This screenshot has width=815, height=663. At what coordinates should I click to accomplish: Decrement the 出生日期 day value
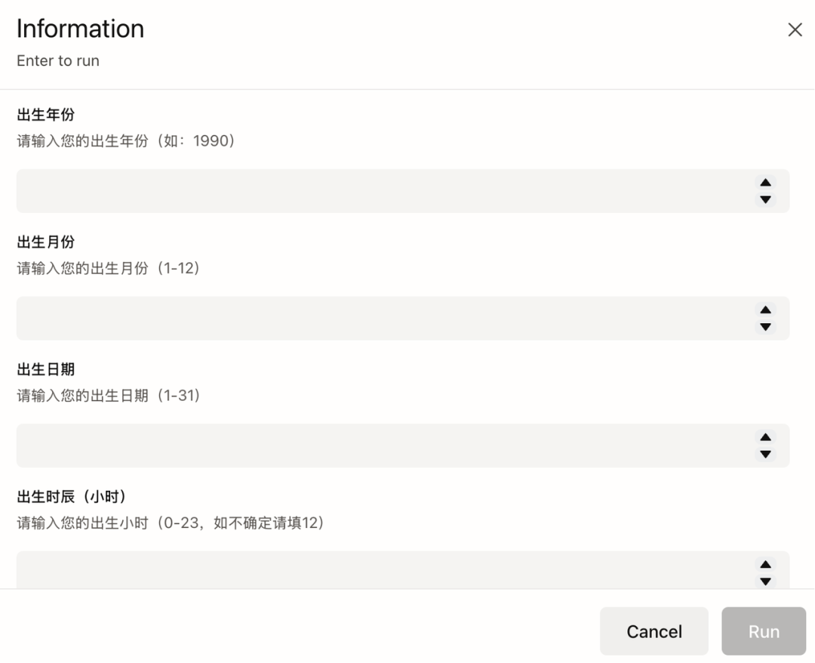(765, 454)
